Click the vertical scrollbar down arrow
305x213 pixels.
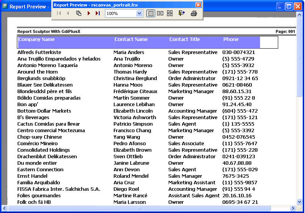pyautogui.click(x=299, y=202)
